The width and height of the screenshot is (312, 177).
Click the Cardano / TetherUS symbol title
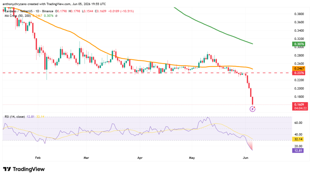click(x=19, y=11)
